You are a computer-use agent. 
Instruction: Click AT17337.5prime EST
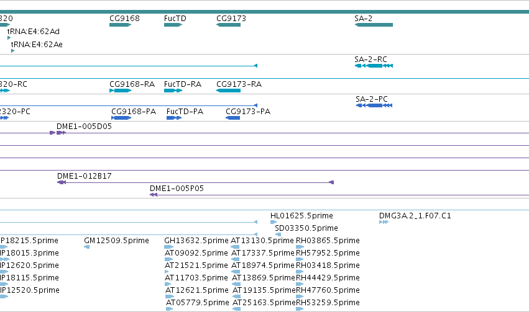click(x=236, y=259)
